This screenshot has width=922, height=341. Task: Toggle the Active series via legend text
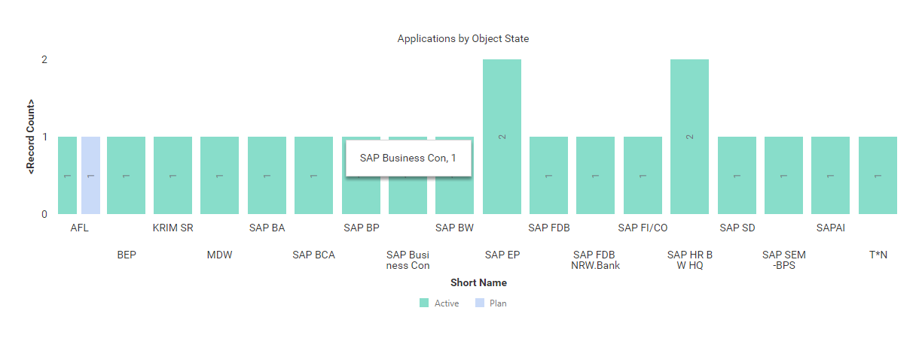pos(447,303)
